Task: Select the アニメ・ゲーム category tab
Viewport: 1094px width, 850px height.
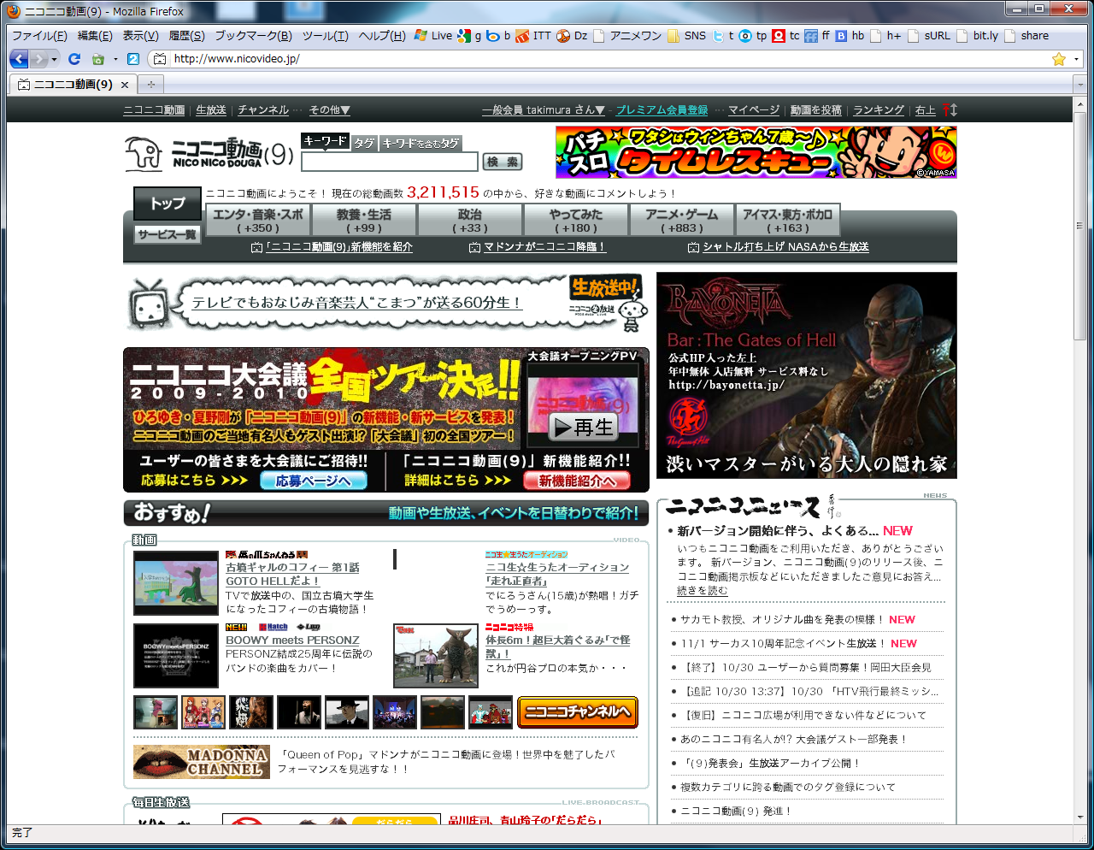Action: [681, 221]
